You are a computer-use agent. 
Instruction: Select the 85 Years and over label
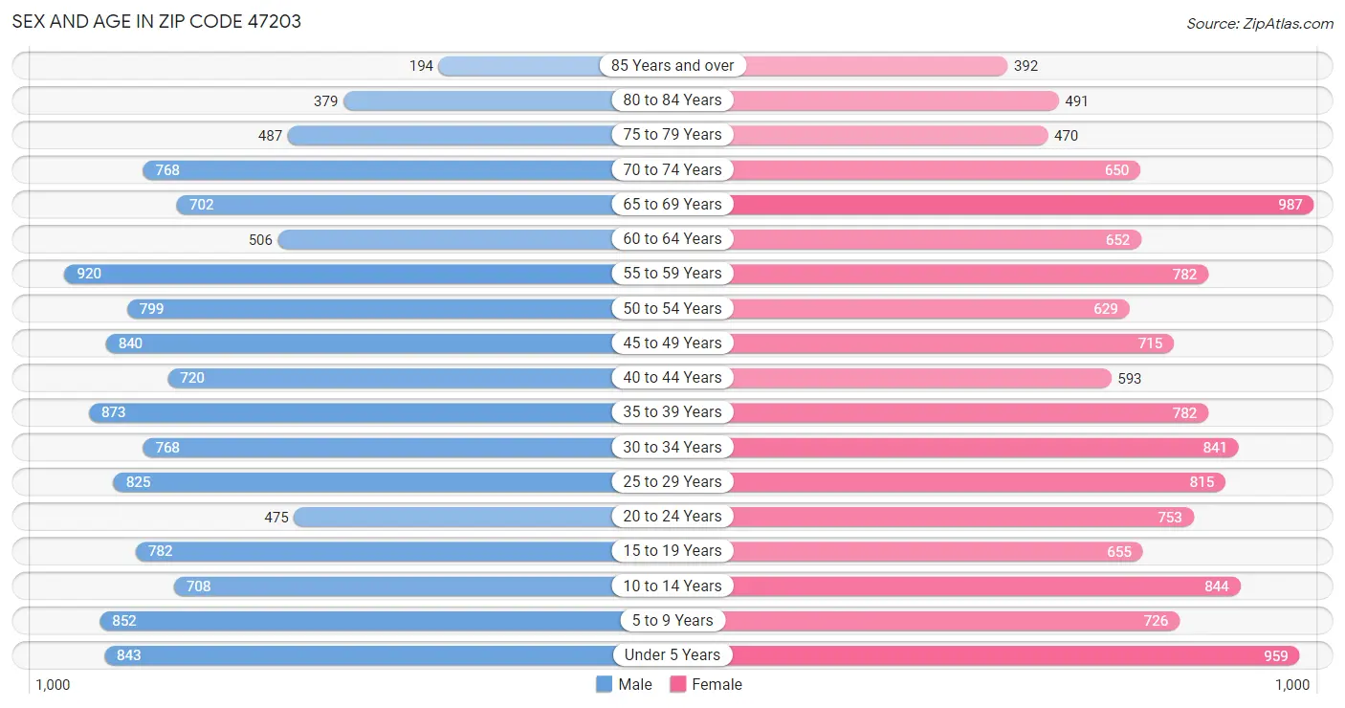point(672,65)
